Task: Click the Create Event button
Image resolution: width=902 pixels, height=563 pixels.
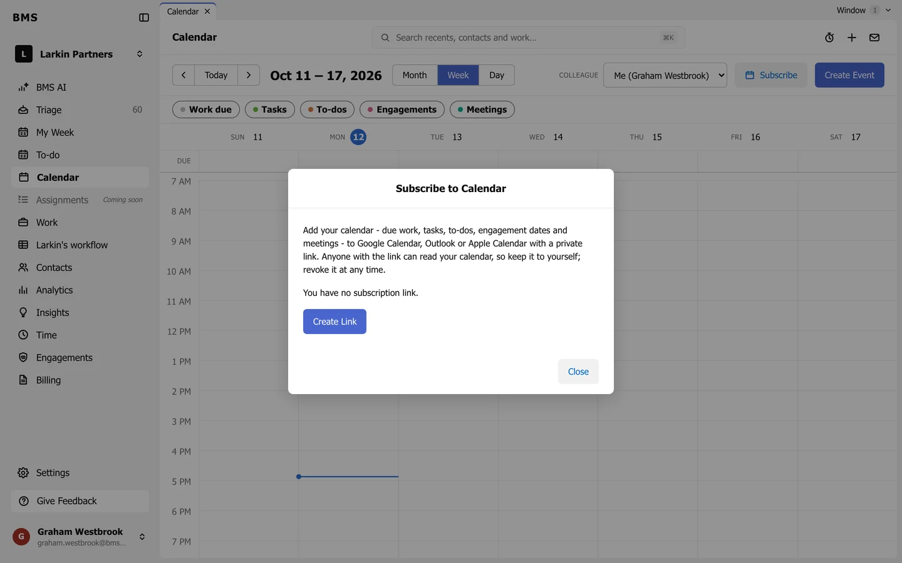Action: tap(849, 75)
